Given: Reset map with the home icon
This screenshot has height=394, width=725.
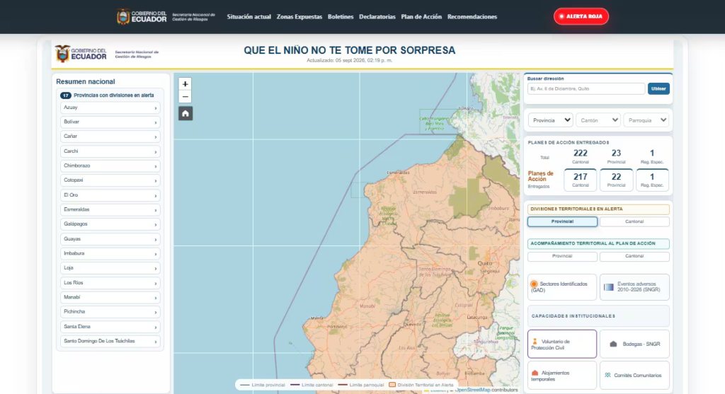Looking at the screenshot, I should pyautogui.click(x=185, y=113).
